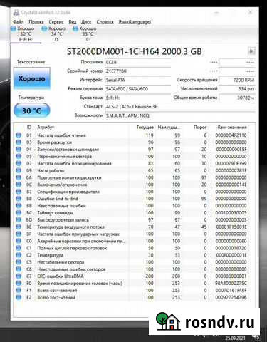Open the Язык(Language) menu
This screenshot has width=267, height=342.
135,21
